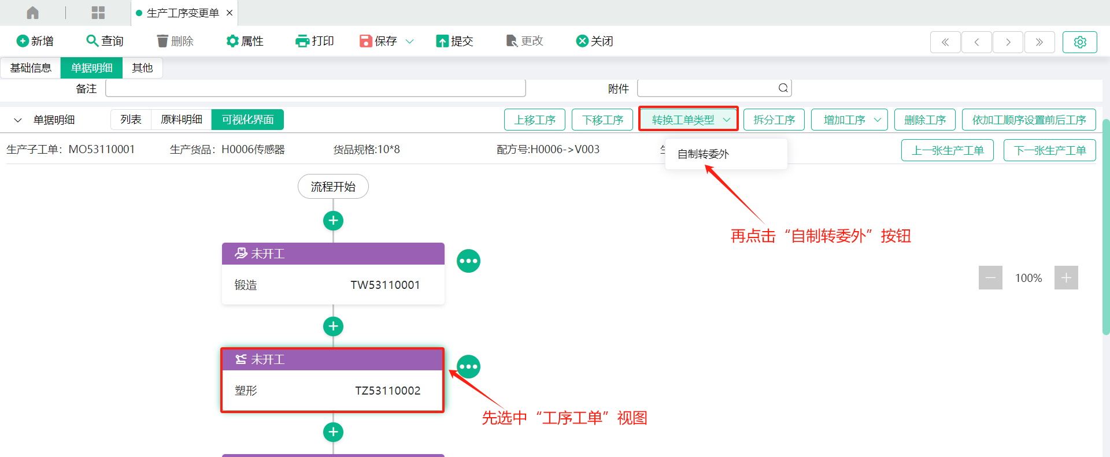This screenshot has width=1110, height=457.
Task: Add step below 流程开始 node
Action: [x=333, y=221]
